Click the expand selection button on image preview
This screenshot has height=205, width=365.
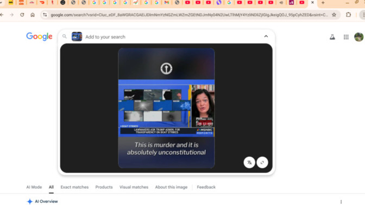(262, 163)
